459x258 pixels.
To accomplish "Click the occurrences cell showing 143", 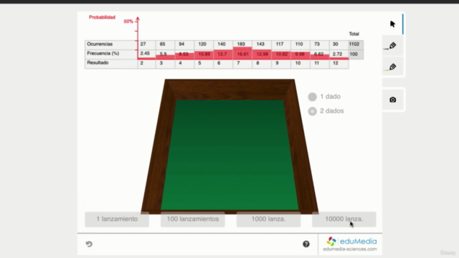I will (262, 44).
